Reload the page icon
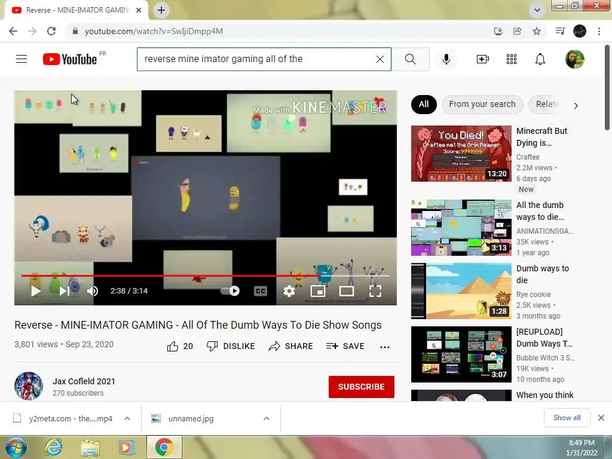The image size is (612, 459). (x=51, y=31)
